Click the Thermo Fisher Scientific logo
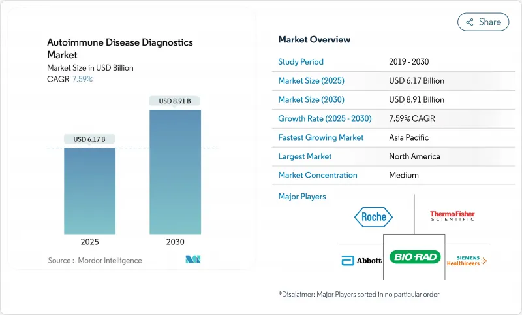522x315 pixels. click(452, 216)
